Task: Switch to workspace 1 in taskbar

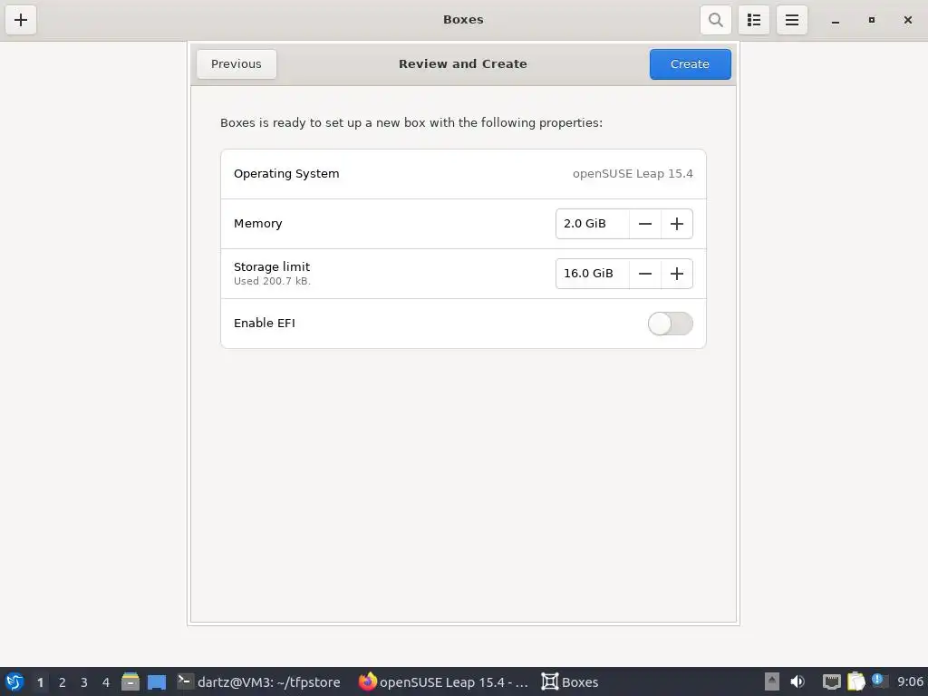Action: point(40,682)
